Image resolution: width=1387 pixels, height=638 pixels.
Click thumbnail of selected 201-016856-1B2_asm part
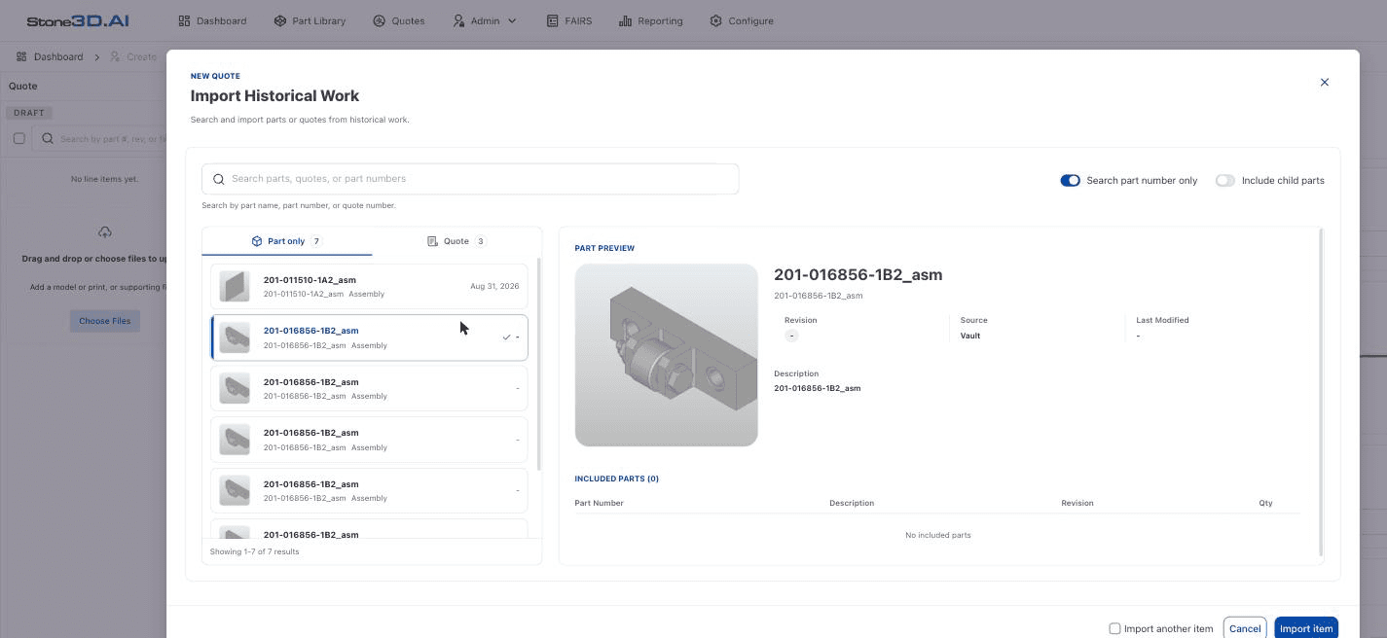pyautogui.click(x=235, y=337)
